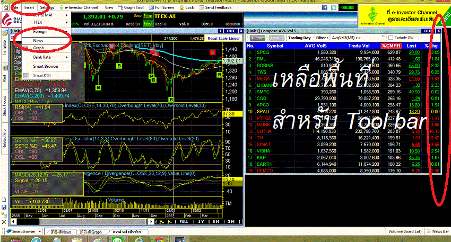Sort by the Trade Vol column header
This screenshot has width=451, height=242.
coord(359,46)
